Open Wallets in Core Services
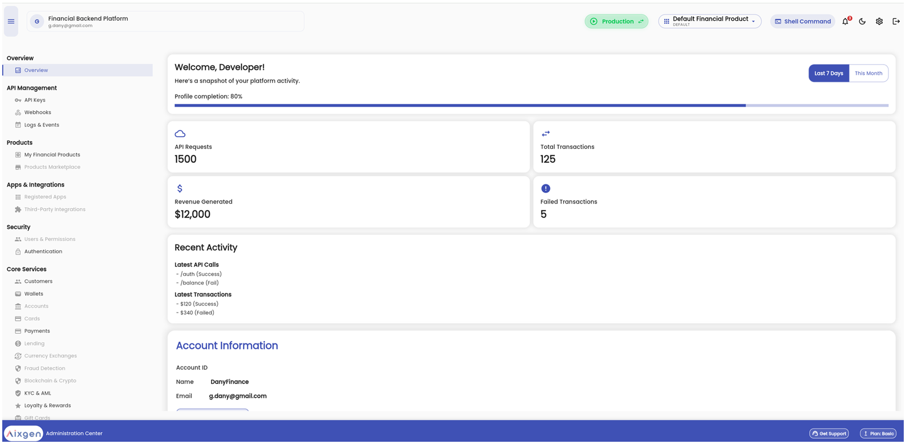This screenshot has height=444, width=906. 33,293
